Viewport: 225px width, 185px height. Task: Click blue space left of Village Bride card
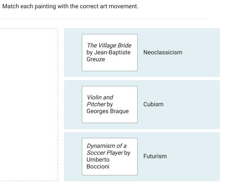73,53
